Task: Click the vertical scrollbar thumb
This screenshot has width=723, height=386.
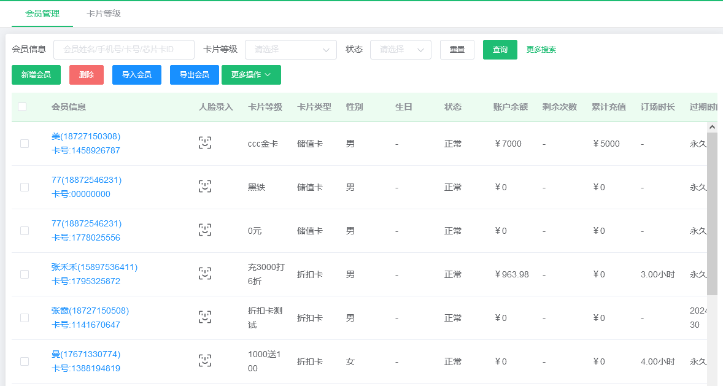Action: coord(712,215)
